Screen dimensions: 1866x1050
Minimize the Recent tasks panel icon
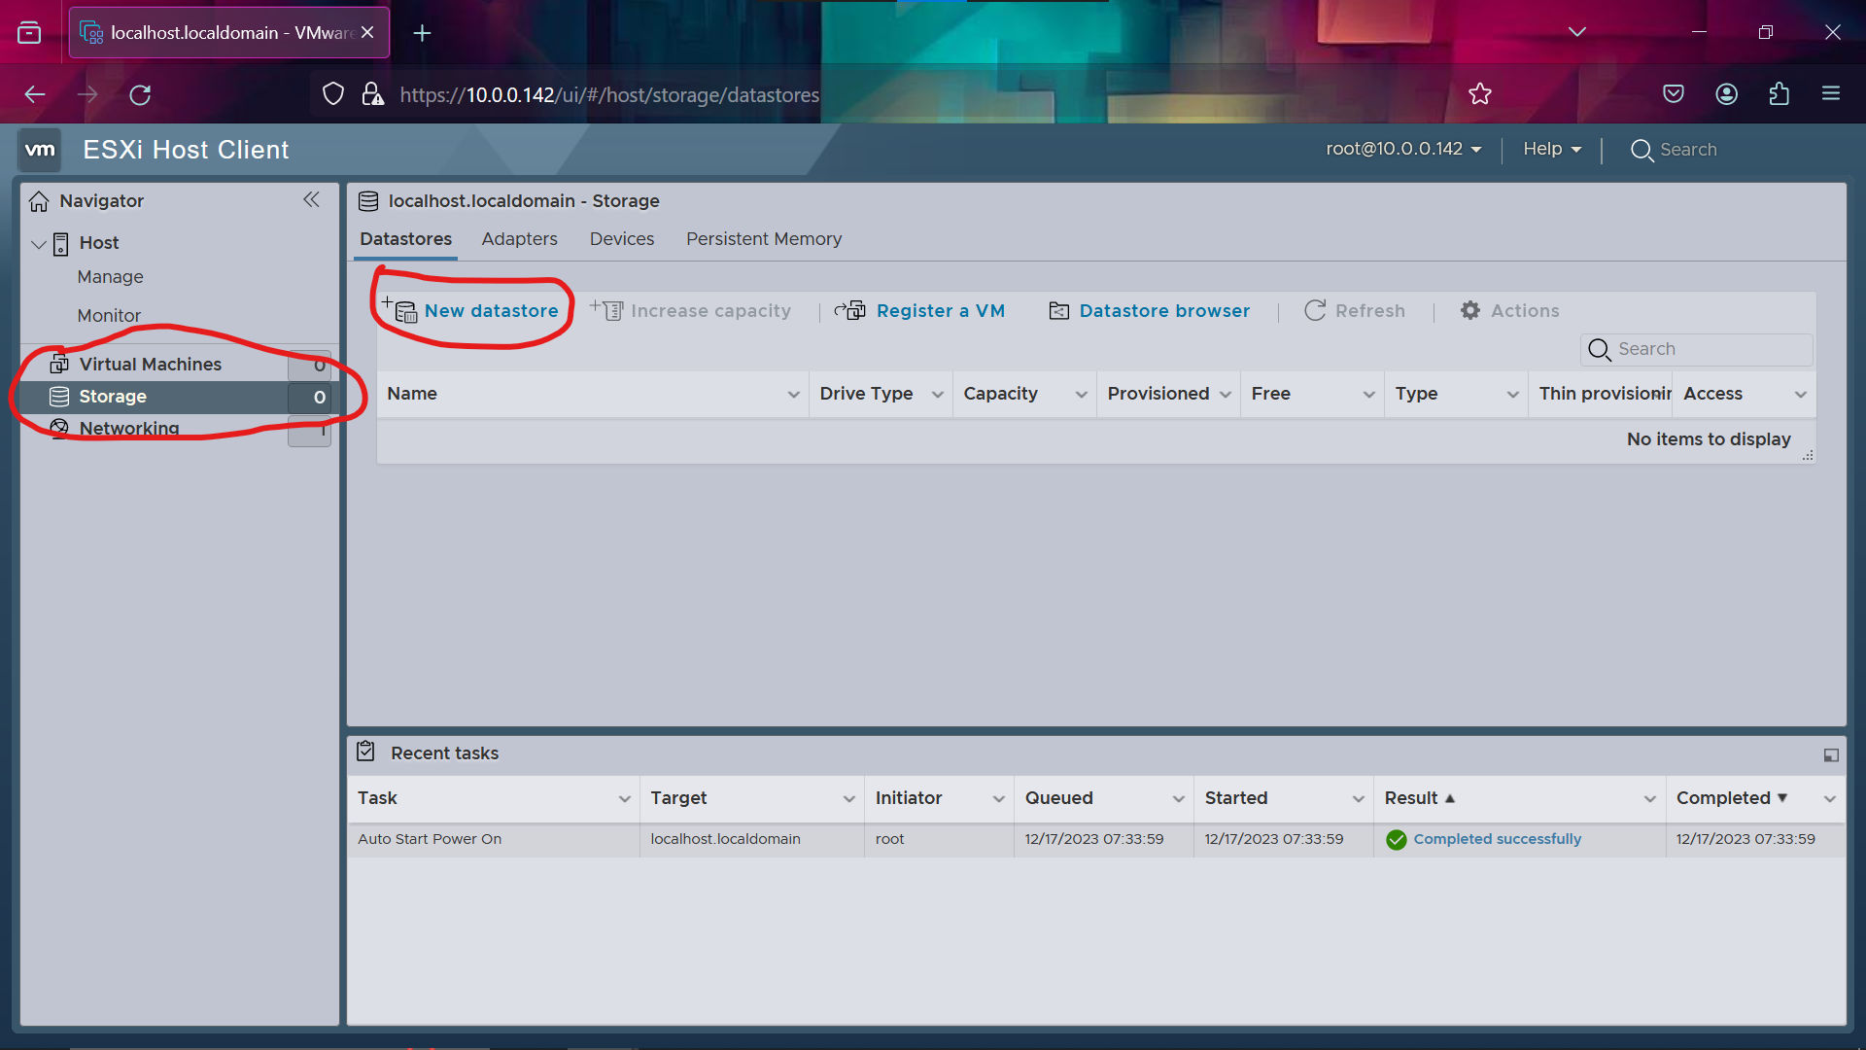pyautogui.click(x=1831, y=755)
